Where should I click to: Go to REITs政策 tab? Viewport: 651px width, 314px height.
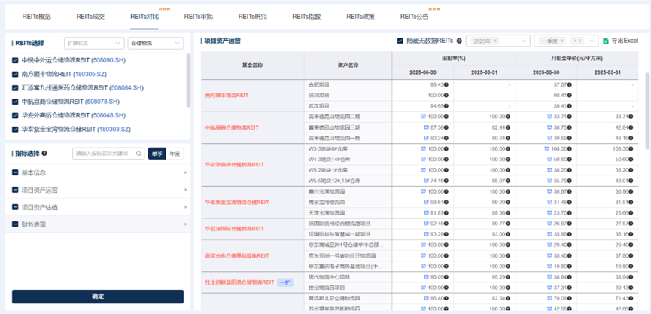pyautogui.click(x=360, y=17)
